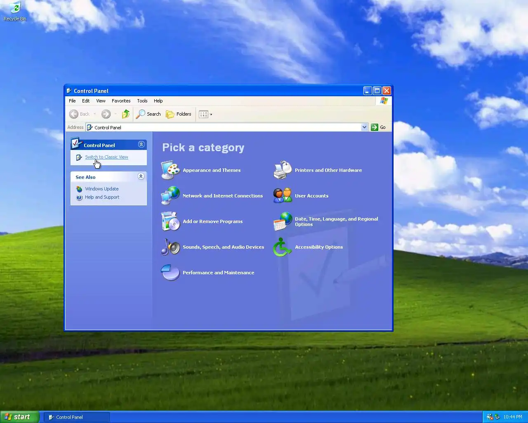Screen dimensions: 528x423
Task: Click the Switch to Classic View link
Action: (x=106, y=157)
